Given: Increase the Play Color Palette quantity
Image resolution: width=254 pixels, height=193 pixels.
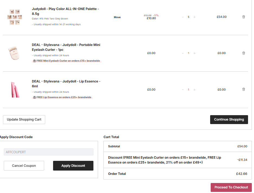Looking at the screenshot, I should click(194, 17).
